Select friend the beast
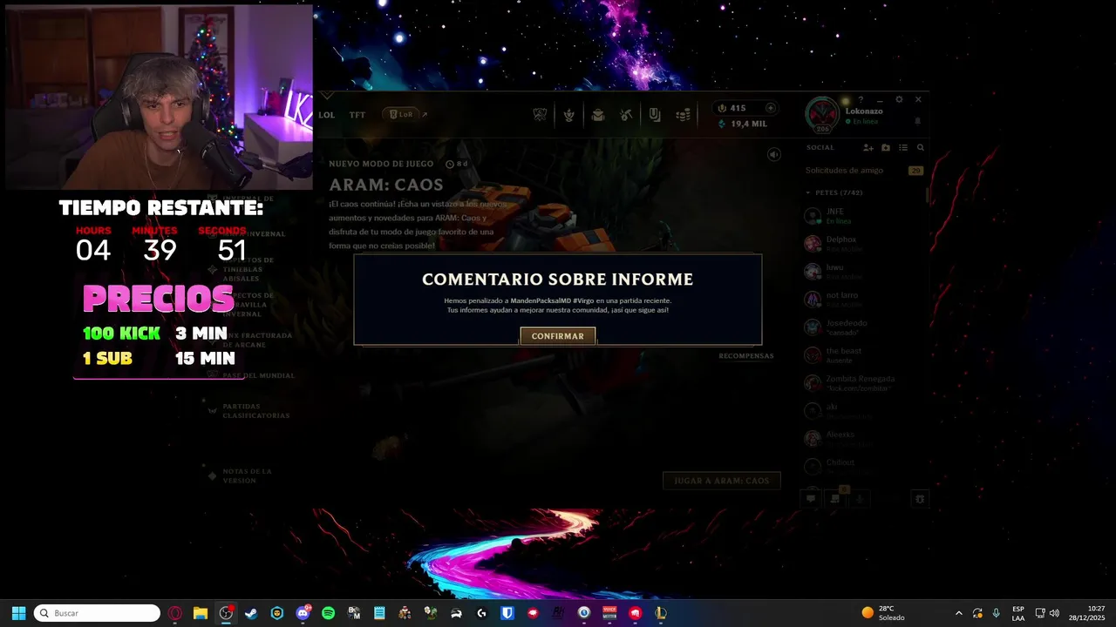Image resolution: width=1116 pixels, height=627 pixels. (863, 355)
